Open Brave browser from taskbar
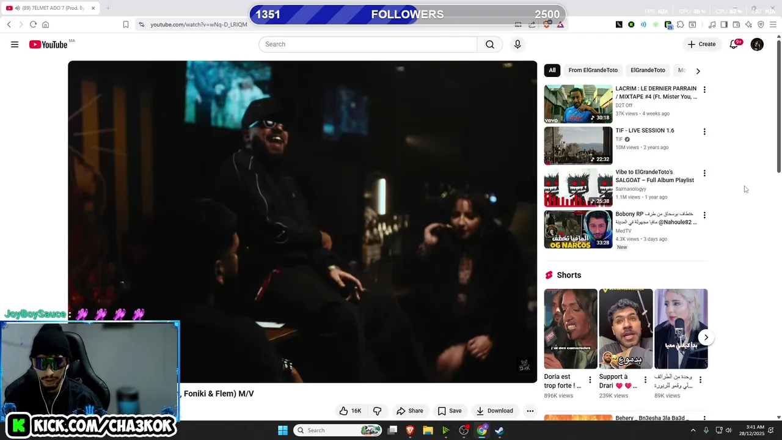 (410, 430)
